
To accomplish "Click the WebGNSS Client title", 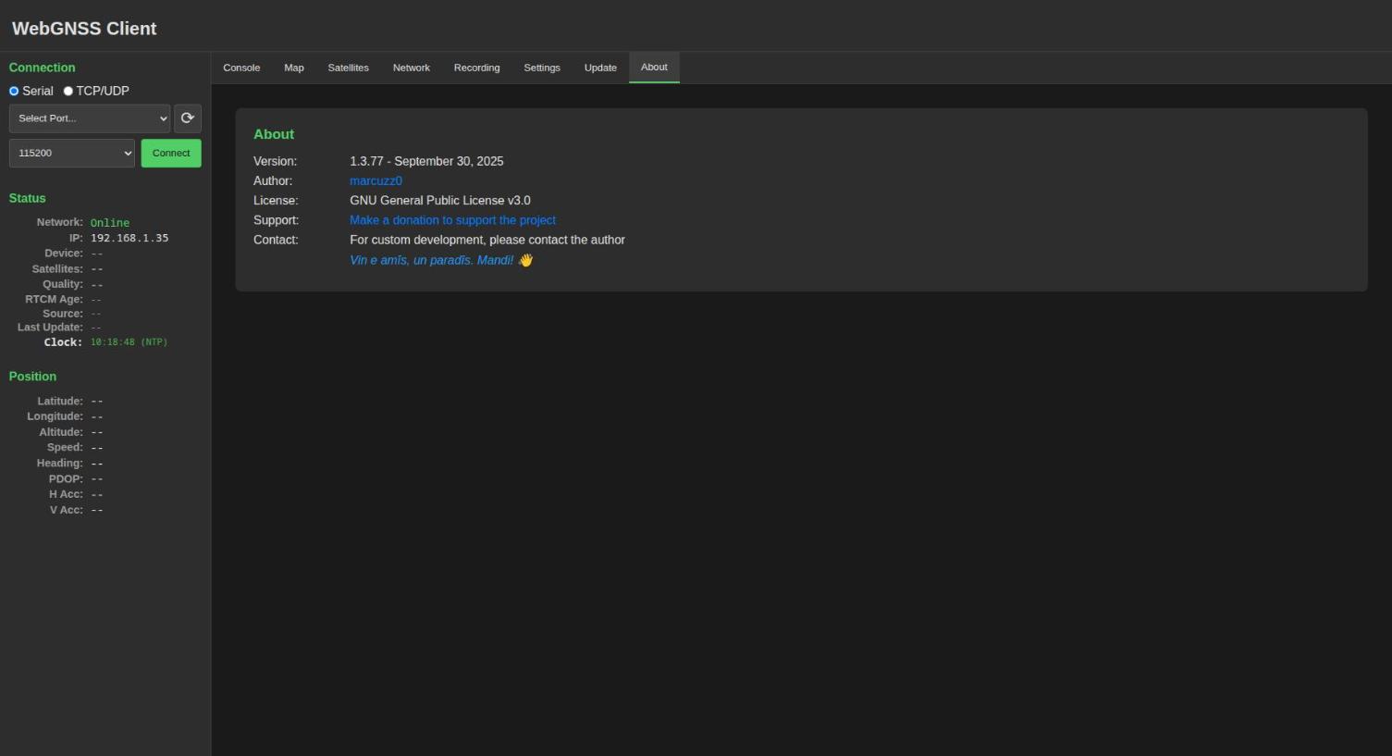I will point(84,29).
